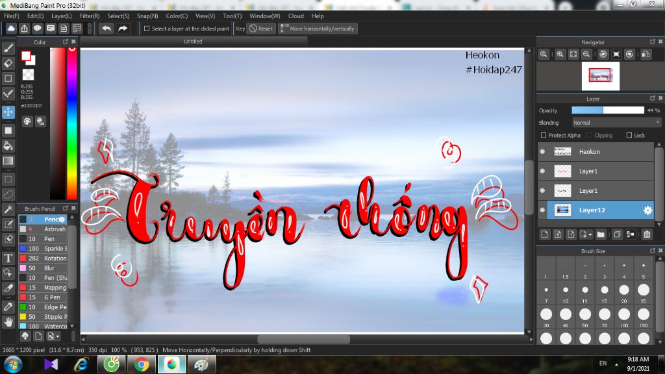Open the Snap menu
This screenshot has width=665, height=374.
click(x=147, y=16)
